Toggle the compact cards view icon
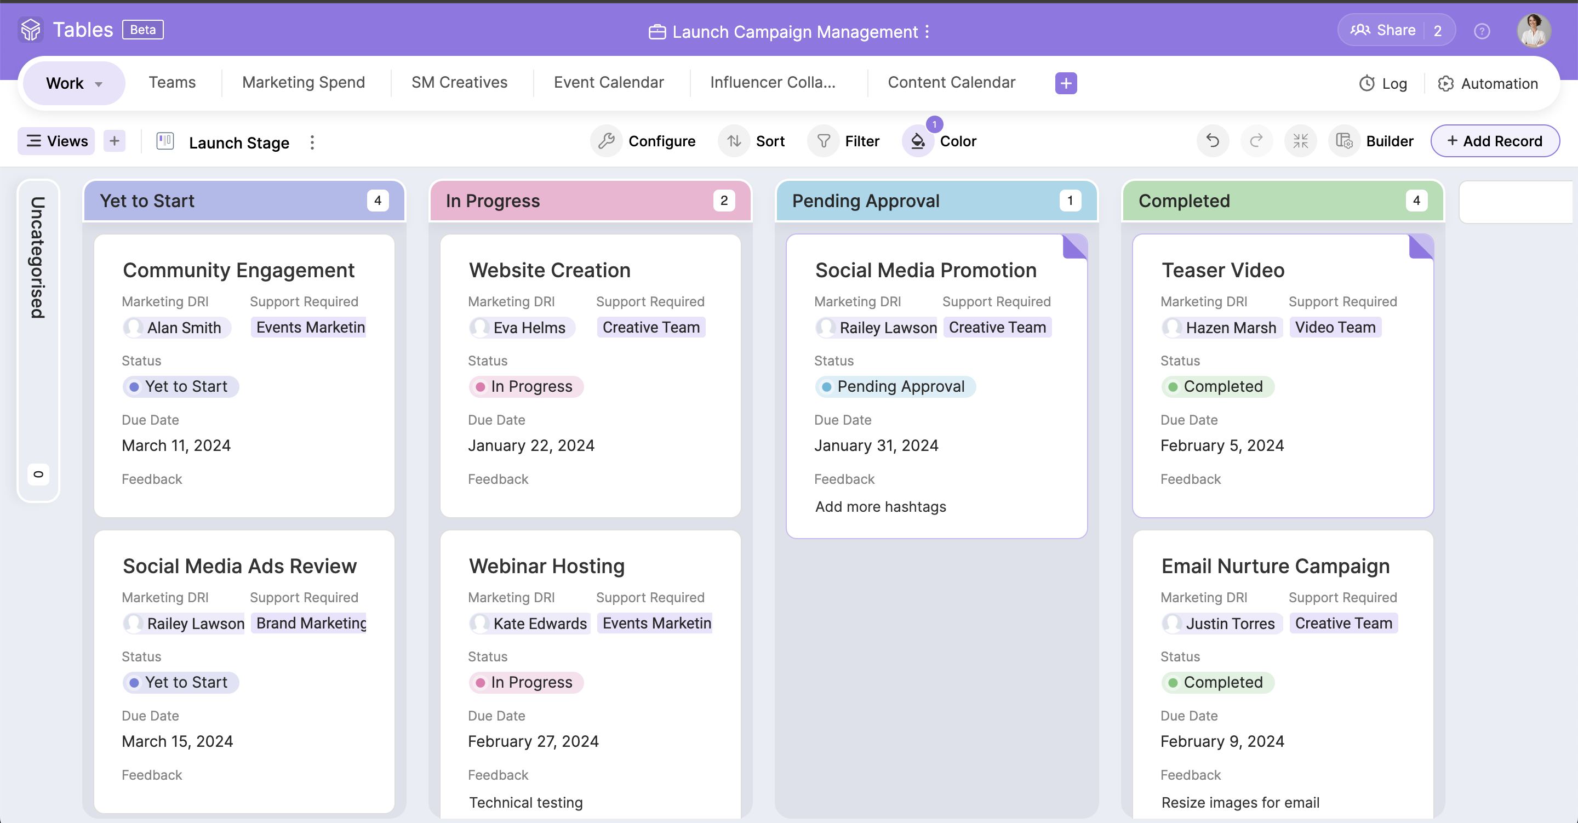This screenshot has width=1578, height=823. pyautogui.click(x=1301, y=140)
